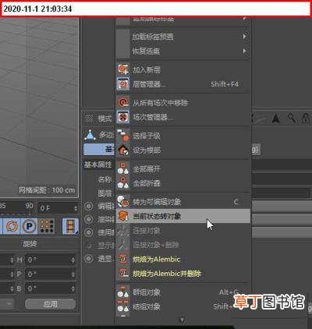The height and width of the screenshot is (329, 312).
Task: Click the 当前状态转对象 orange icon
Action: (123, 216)
